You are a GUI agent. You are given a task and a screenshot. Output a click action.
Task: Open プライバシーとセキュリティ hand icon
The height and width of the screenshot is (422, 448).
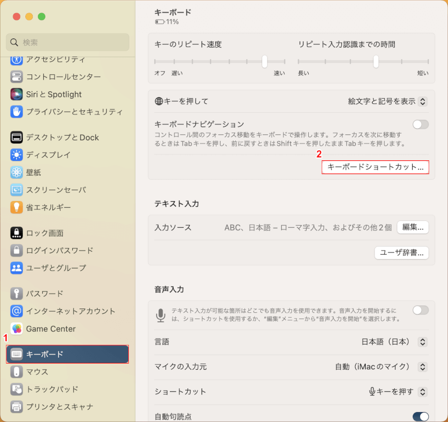tap(16, 112)
